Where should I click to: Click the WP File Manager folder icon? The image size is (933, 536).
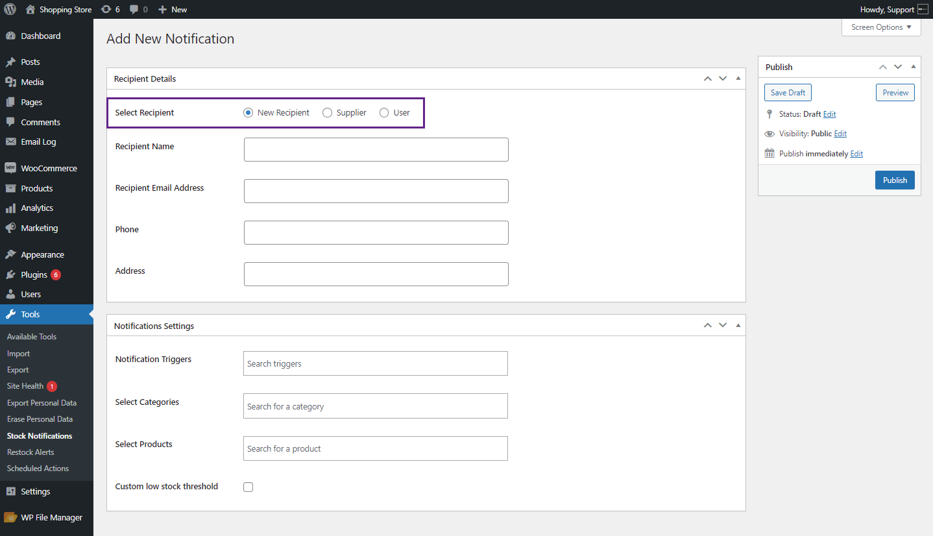point(10,518)
